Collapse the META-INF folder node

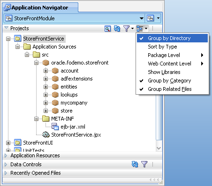click(x=36, y=119)
